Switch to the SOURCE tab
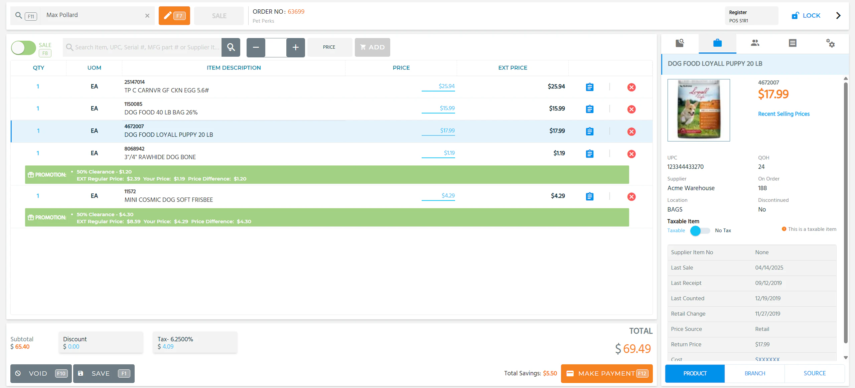 (x=814, y=373)
